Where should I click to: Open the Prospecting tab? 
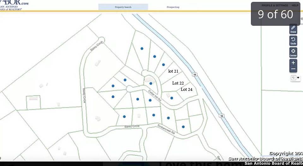173,7
